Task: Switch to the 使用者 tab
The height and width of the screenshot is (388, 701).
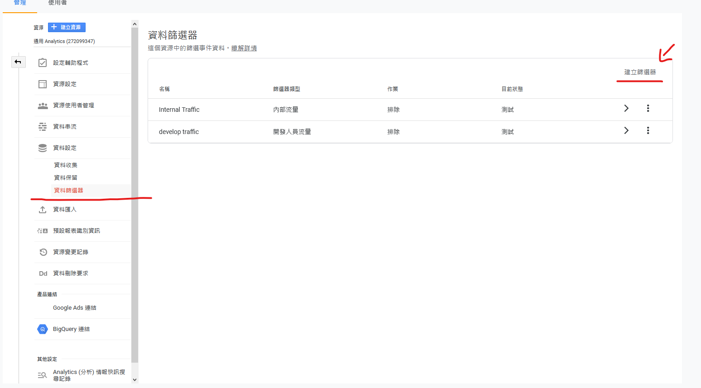Action: 58,3
